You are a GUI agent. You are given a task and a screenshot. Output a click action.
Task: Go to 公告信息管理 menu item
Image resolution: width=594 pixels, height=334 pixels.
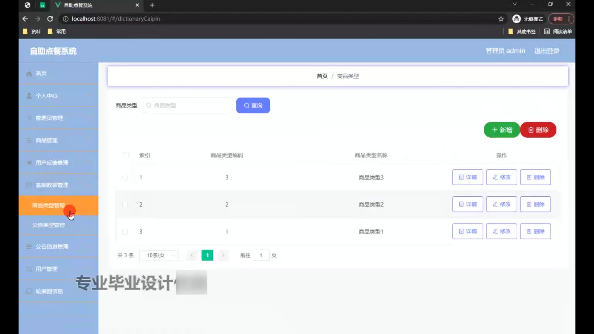pos(52,246)
